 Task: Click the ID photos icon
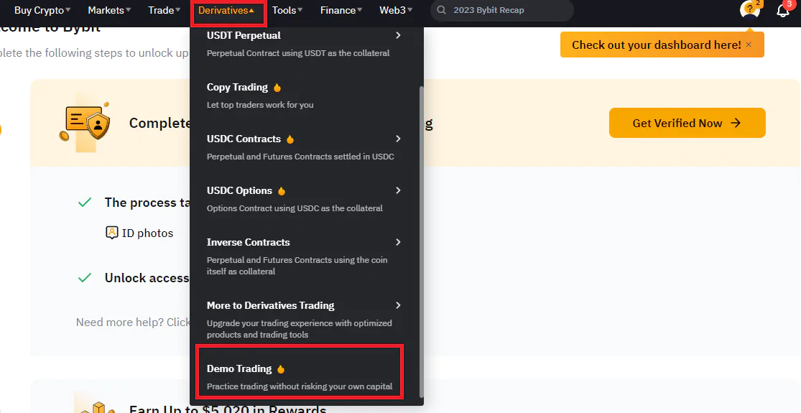(x=111, y=233)
